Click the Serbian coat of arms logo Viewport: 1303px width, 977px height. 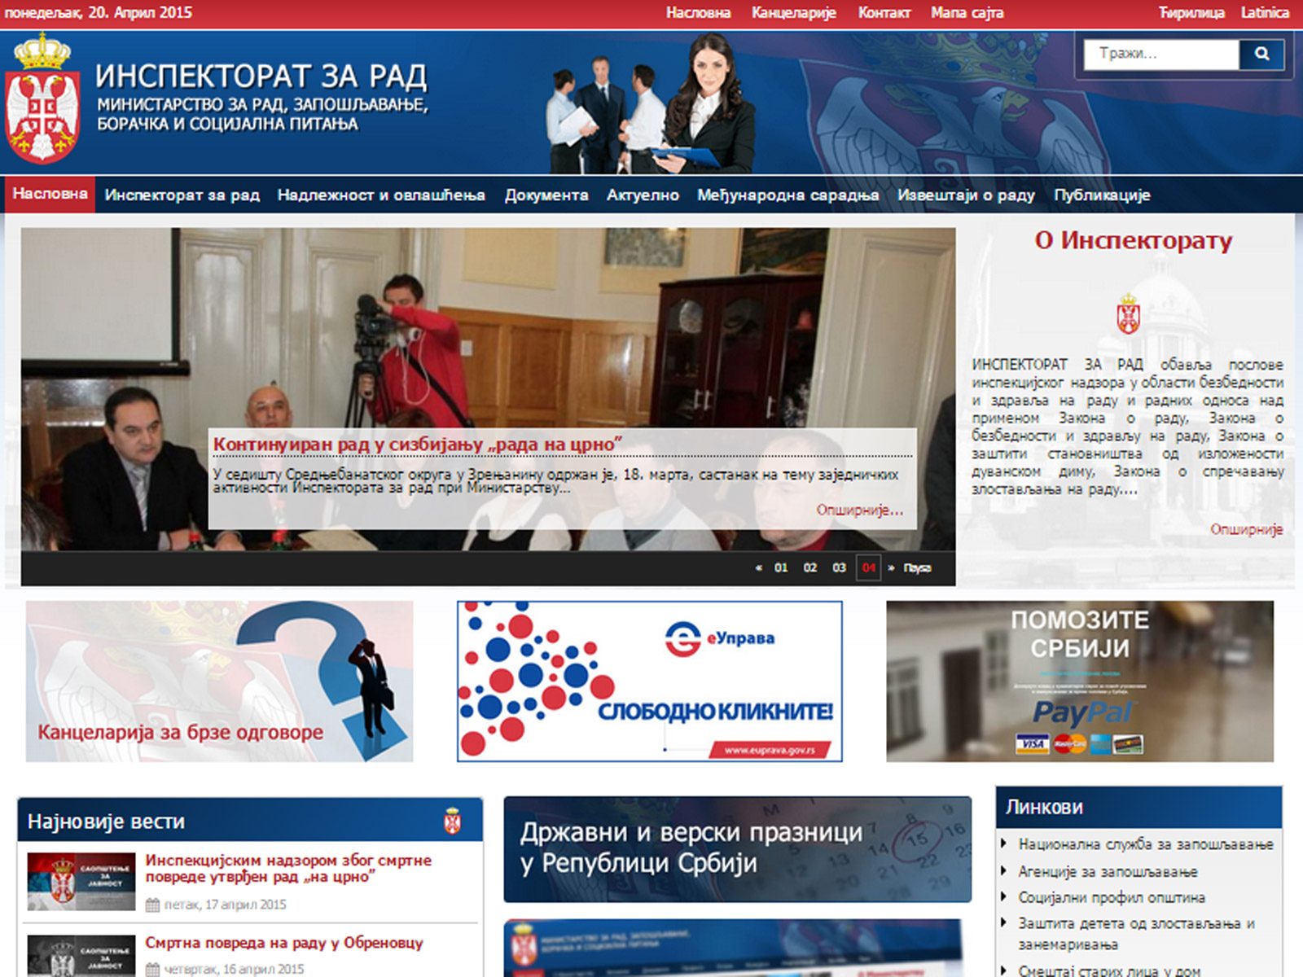click(x=42, y=99)
